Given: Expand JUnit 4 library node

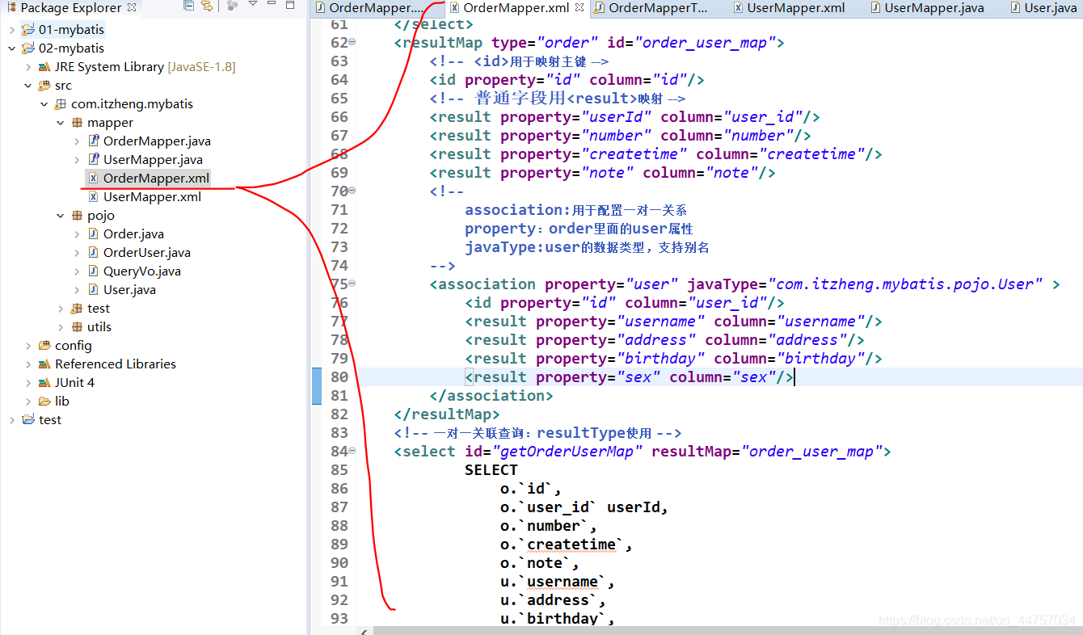Looking at the screenshot, I should 27,383.
